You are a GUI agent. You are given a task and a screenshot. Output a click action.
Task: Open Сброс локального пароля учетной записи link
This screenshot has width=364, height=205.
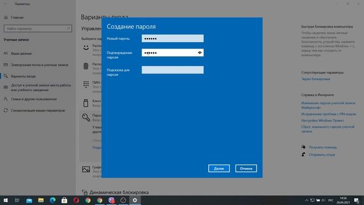click(328, 129)
